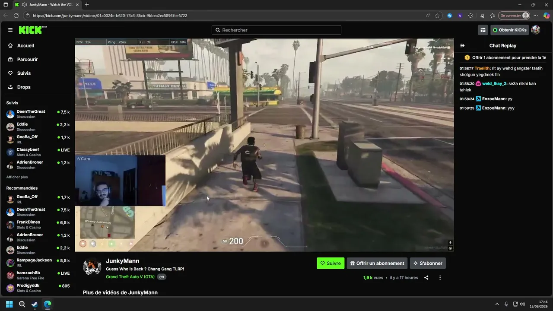Open the Kick sidebar hamburger menu
This screenshot has height=311, width=553.
pyautogui.click(x=10, y=30)
